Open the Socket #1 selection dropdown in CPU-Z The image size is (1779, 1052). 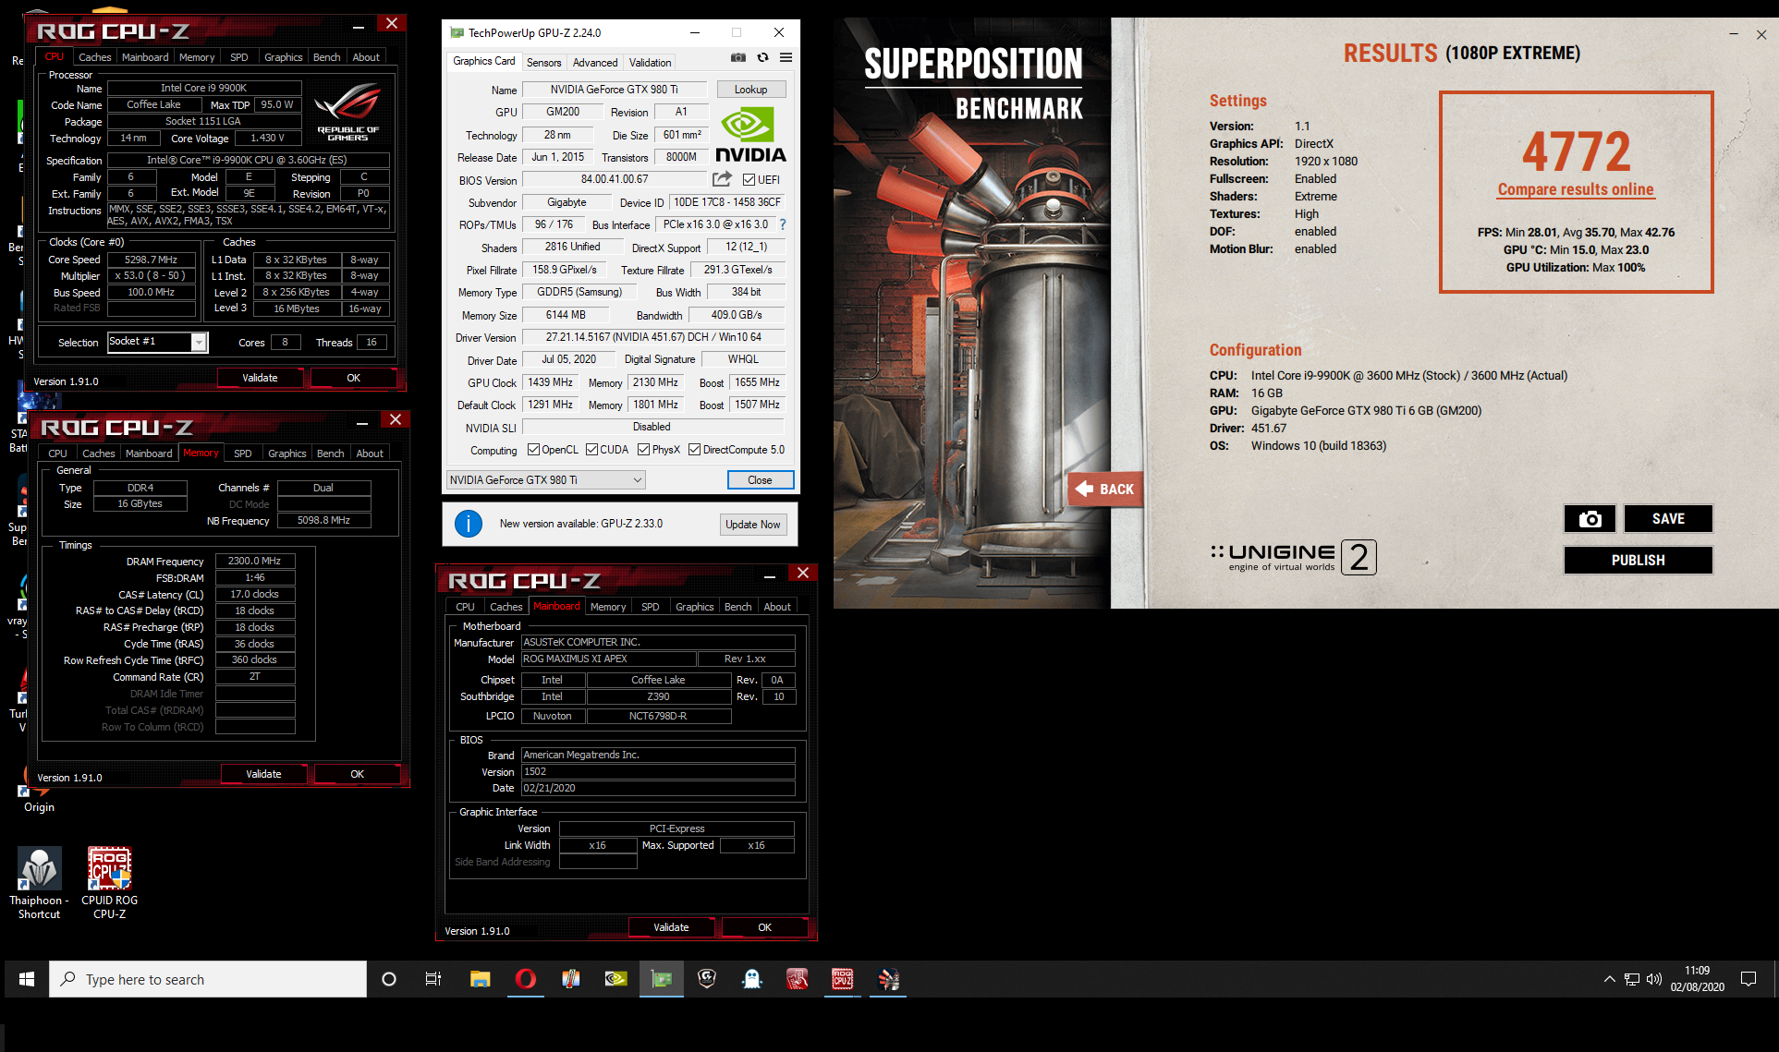pos(158,343)
